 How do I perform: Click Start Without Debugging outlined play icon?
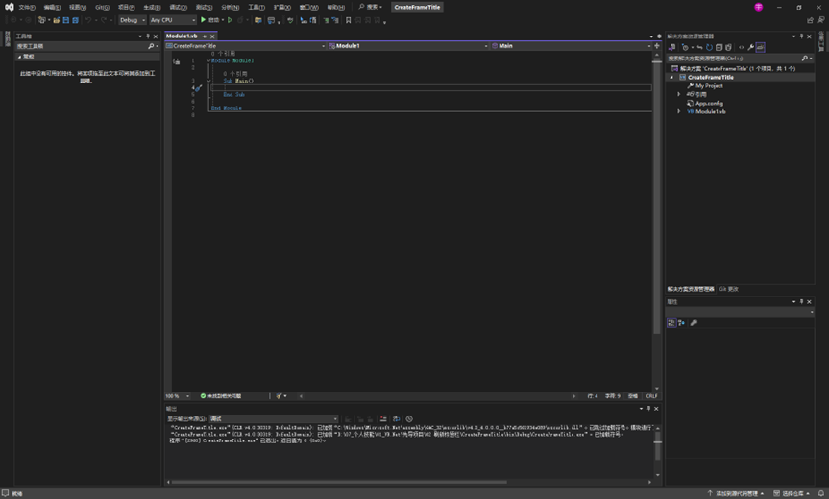pyautogui.click(x=230, y=20)
